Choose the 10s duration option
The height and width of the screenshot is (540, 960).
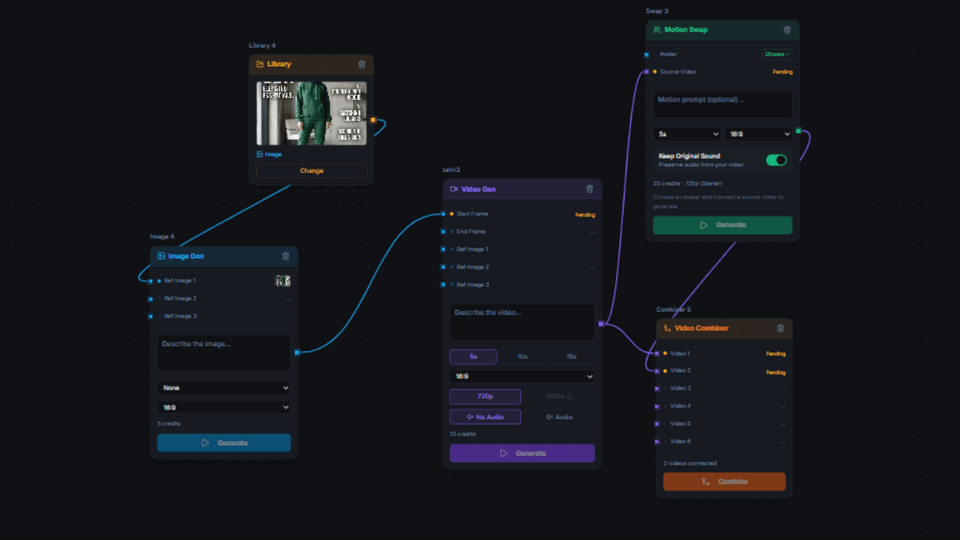(x=523, y=356)
